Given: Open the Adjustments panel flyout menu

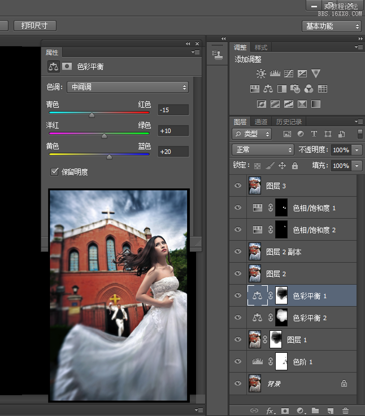Looking at the screenshot, I should click(x=359, y=47).
